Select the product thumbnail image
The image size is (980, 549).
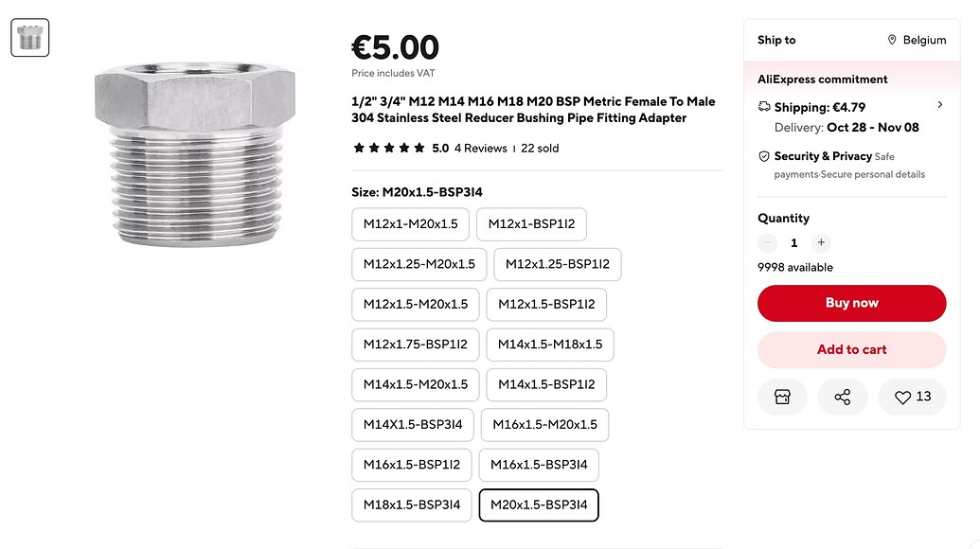30,38
